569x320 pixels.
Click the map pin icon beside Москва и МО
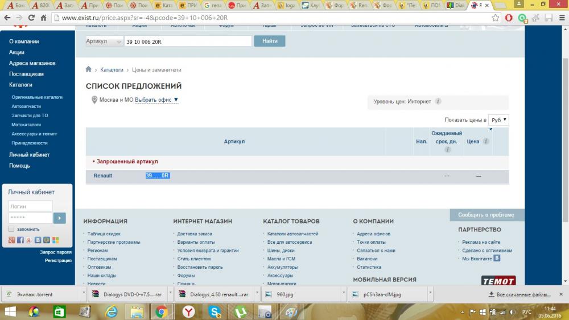pos(94,99)
